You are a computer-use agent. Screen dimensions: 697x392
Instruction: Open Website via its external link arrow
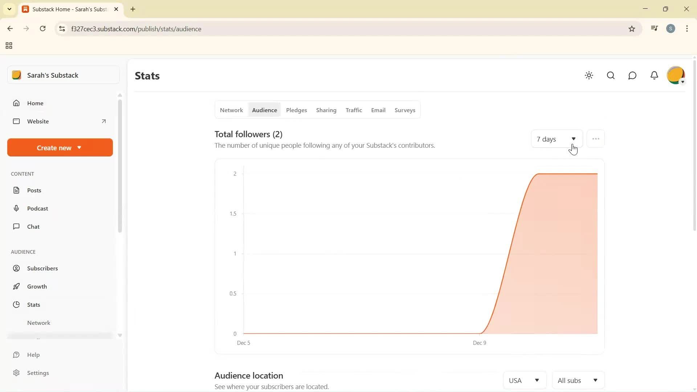coord(103,121)
